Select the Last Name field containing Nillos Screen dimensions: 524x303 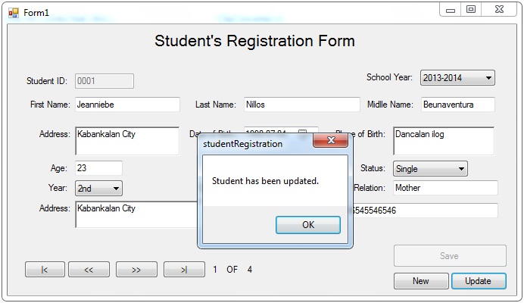pos(302,105)
